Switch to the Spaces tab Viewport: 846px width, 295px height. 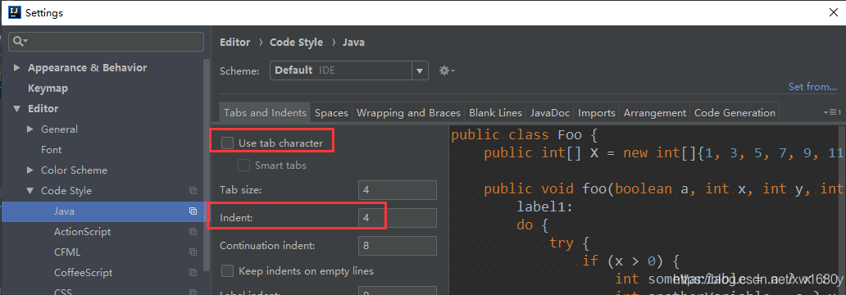click(331, 113)
